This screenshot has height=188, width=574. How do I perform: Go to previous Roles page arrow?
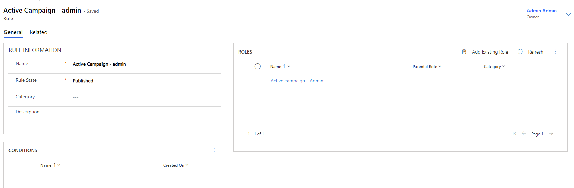click(524, 134)
